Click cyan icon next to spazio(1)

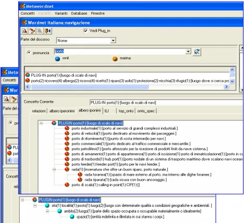[72, 217]
